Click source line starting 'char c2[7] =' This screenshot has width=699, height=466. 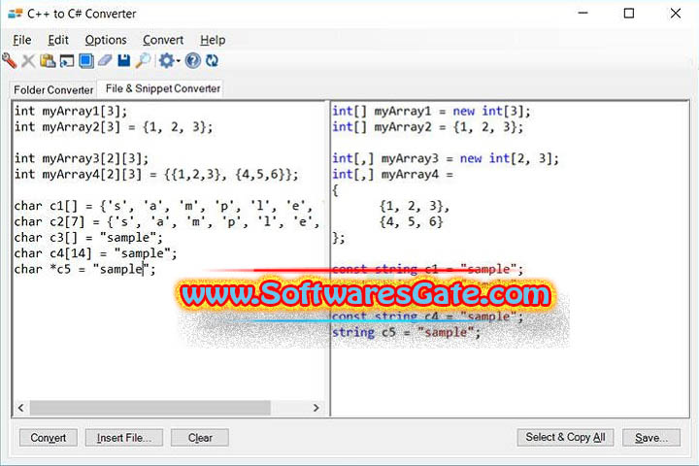tap(167, 221)
